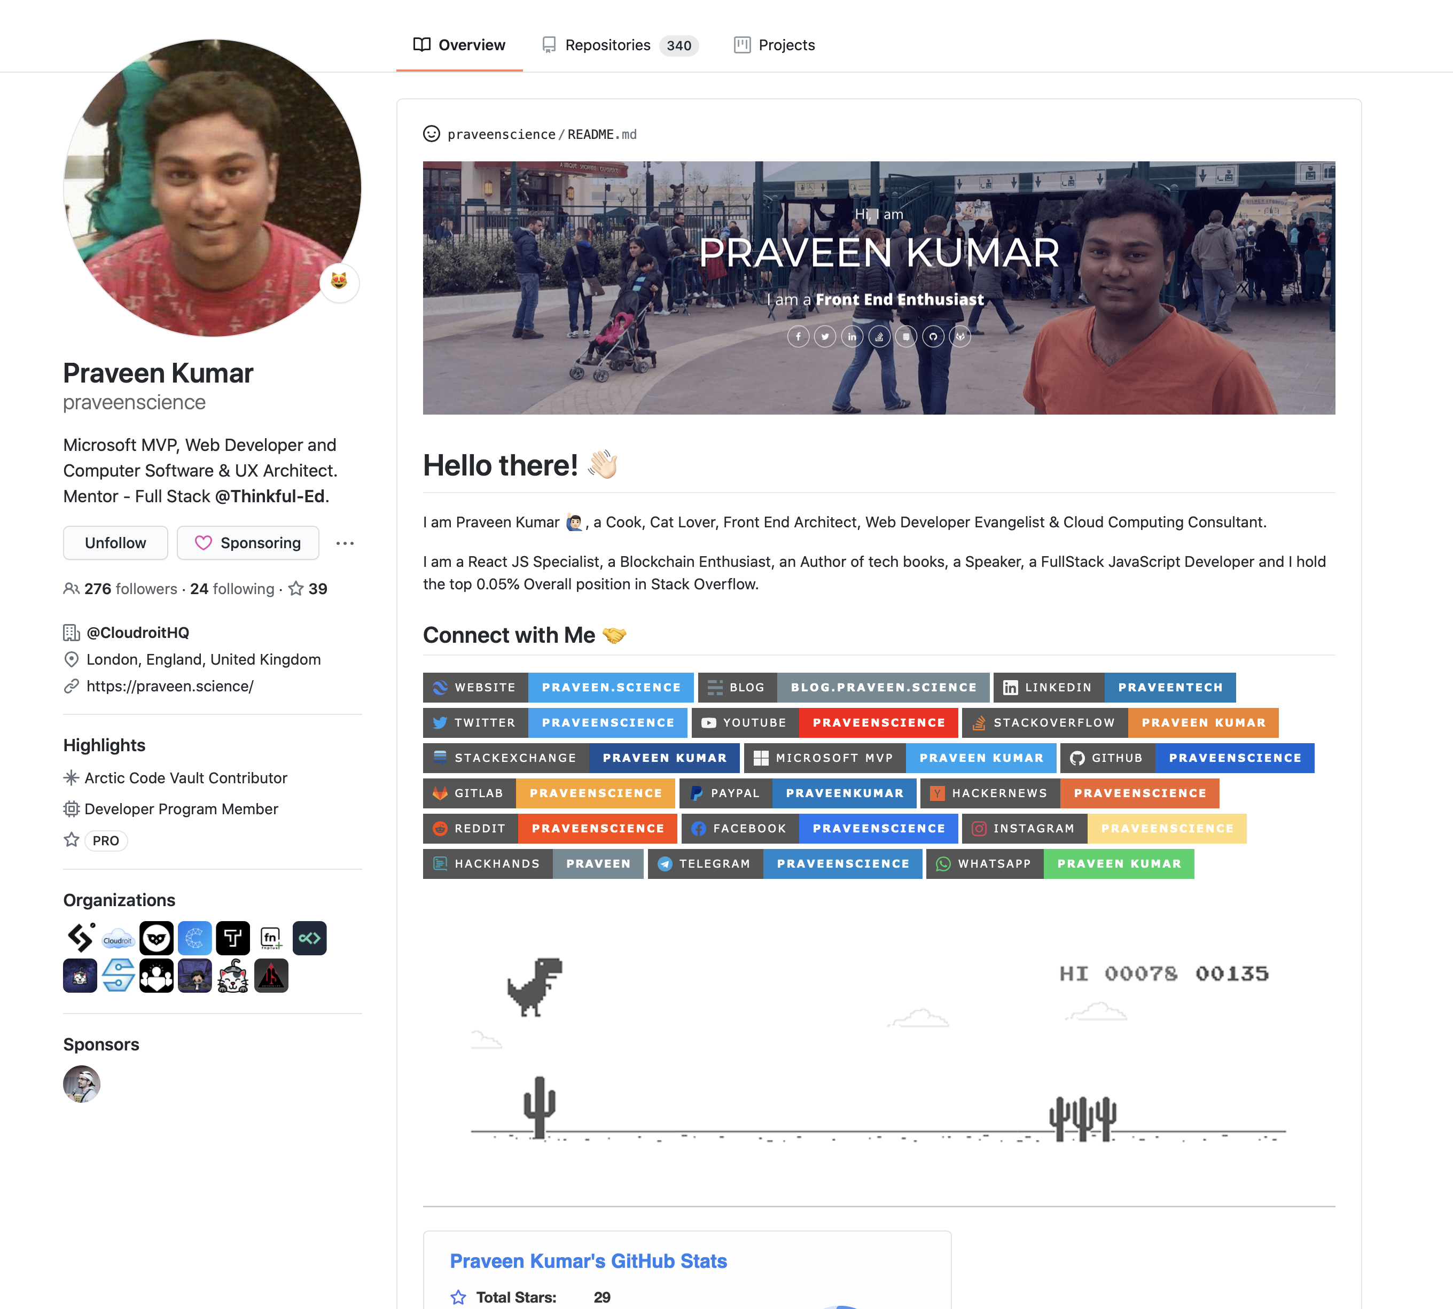1453x1309 pixels.
Task: Open the 276 followers list
Action: 120,589
